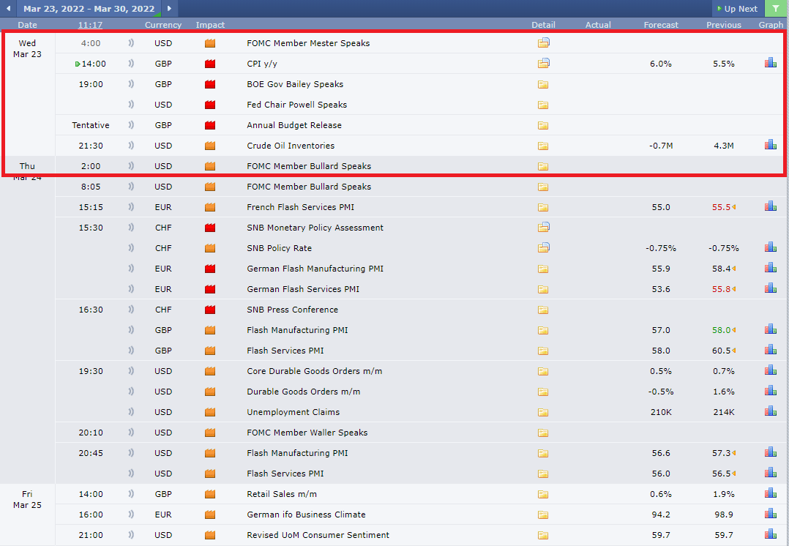Show graph for Durable Goods Orders m/m
789x546 pixels.
(771, 391)
